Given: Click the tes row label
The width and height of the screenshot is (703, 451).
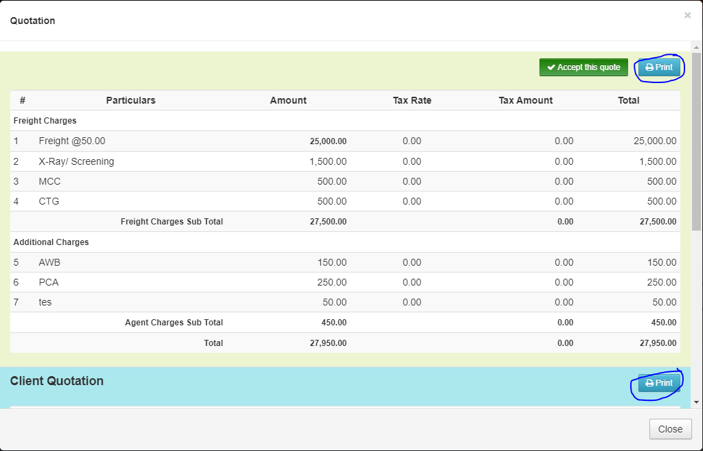Looking at the screenshot, I should [x=45, y=302].
